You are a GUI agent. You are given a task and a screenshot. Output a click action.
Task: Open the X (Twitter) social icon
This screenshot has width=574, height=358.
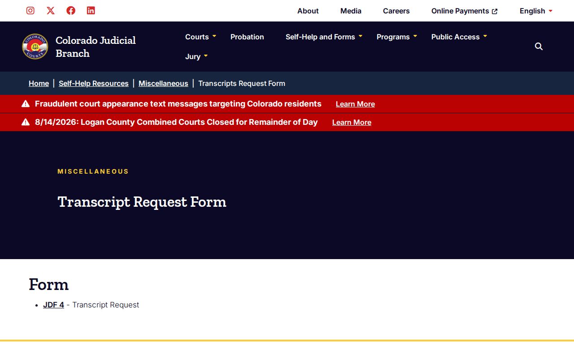point(51,11)
